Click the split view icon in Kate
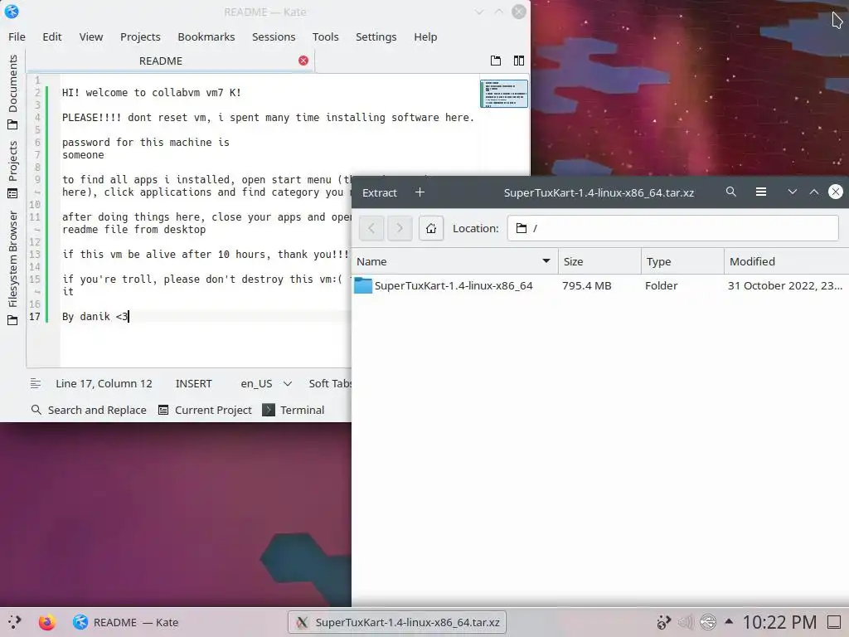 (519, 61)
